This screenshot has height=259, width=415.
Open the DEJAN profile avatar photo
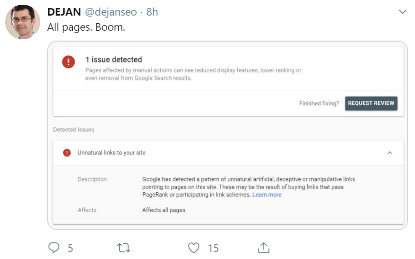(x=23, y=22)
